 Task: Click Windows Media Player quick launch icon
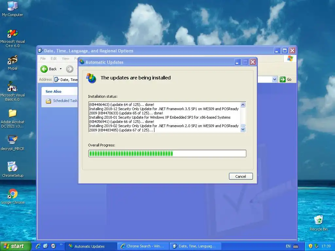[x=53, y=246]
